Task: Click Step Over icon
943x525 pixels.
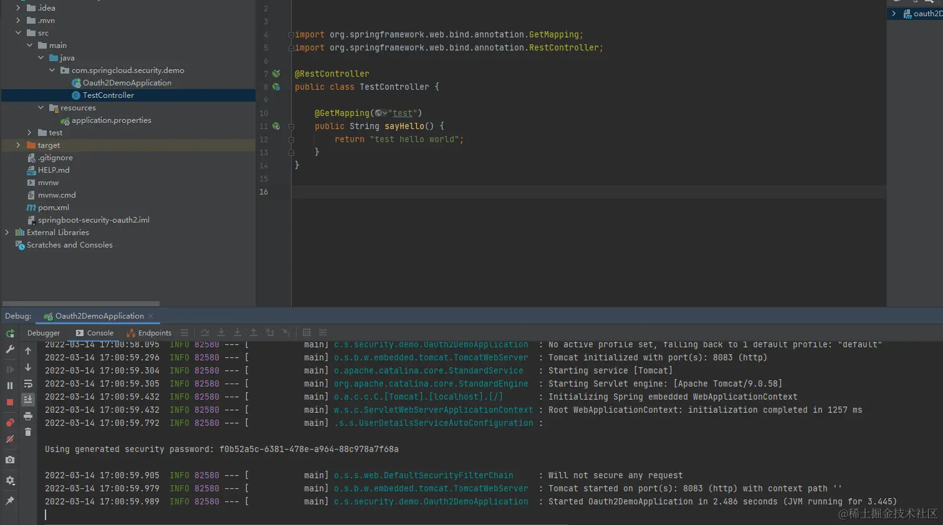Action: pos(205,333)
